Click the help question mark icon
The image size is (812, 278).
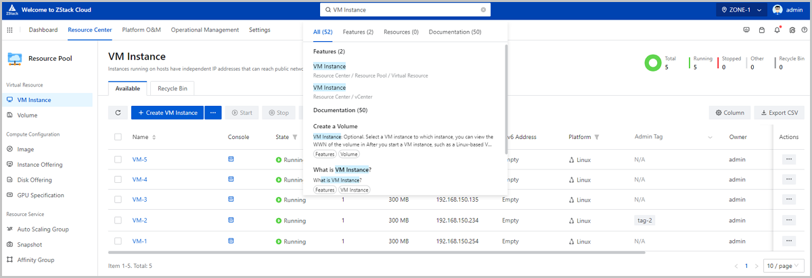[x=804, y=30]
